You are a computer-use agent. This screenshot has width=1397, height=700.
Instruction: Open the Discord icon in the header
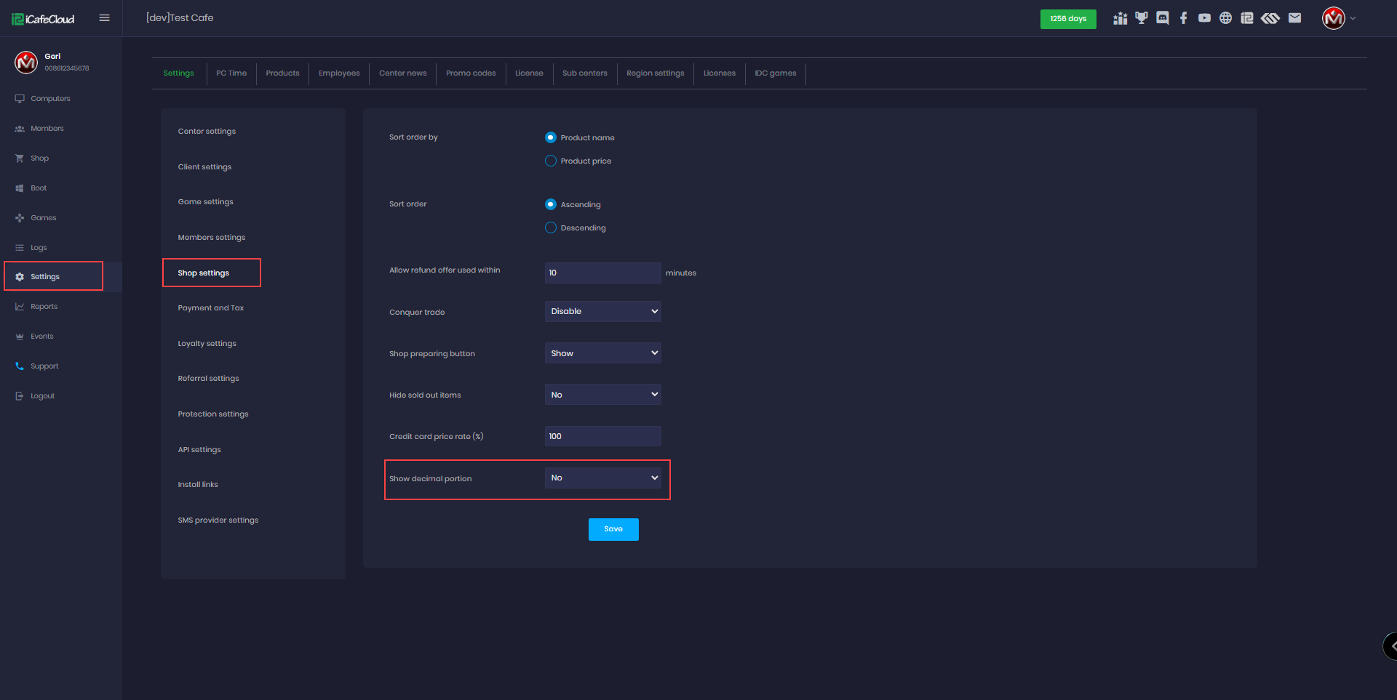pyautogui.click(x=1163, y=18)
